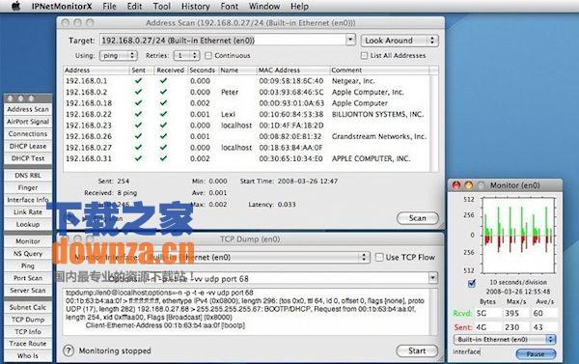The height and width of the screenshot is (364, 579).
Task: Open Subnet Calc tool from palette
Action: [x=28, y=307]
